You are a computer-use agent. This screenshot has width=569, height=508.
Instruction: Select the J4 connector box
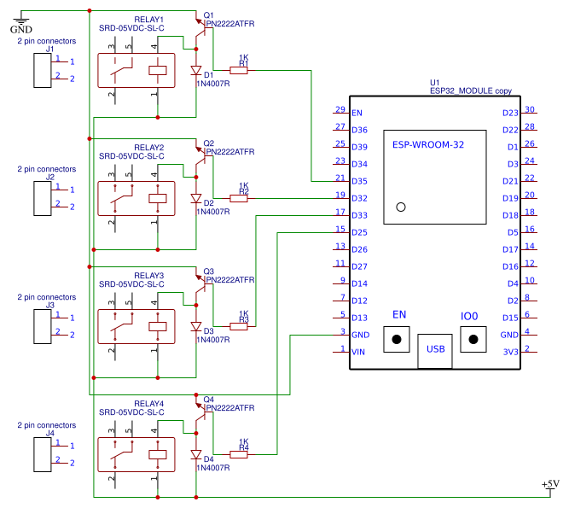(x=43, y=454)
